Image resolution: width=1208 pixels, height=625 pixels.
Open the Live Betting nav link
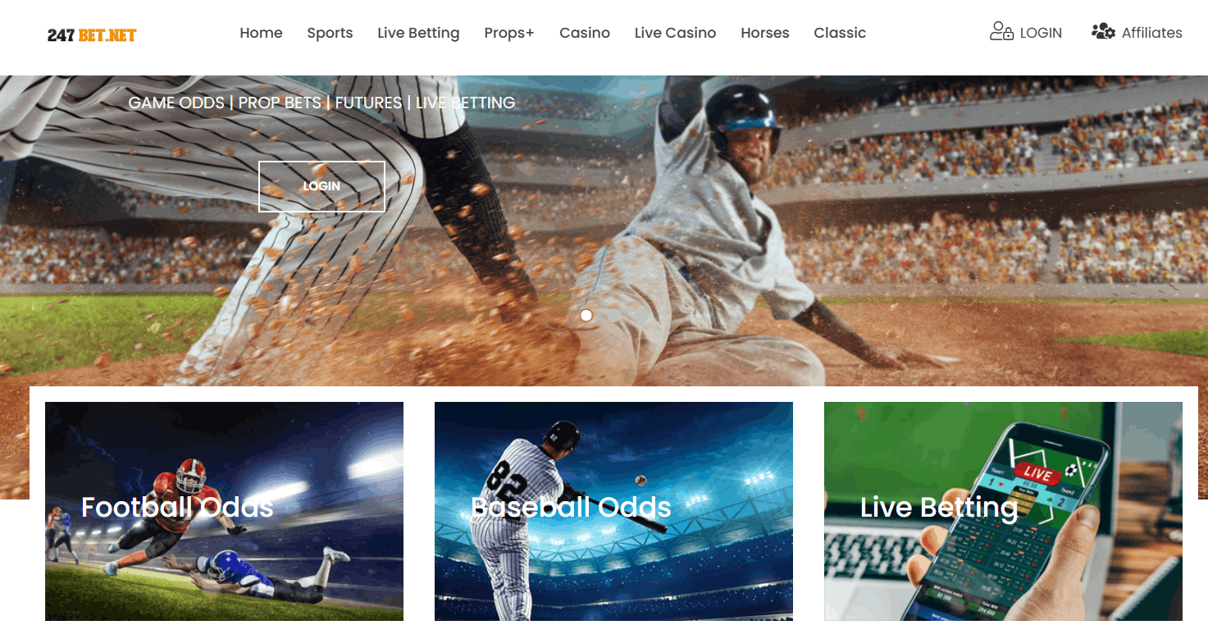[x=418, y=33]
